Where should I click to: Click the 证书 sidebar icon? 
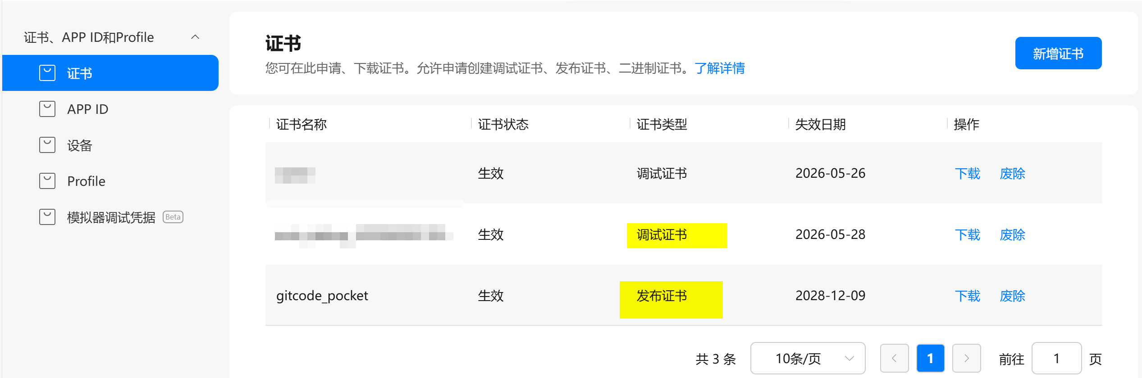click(47, 73)
